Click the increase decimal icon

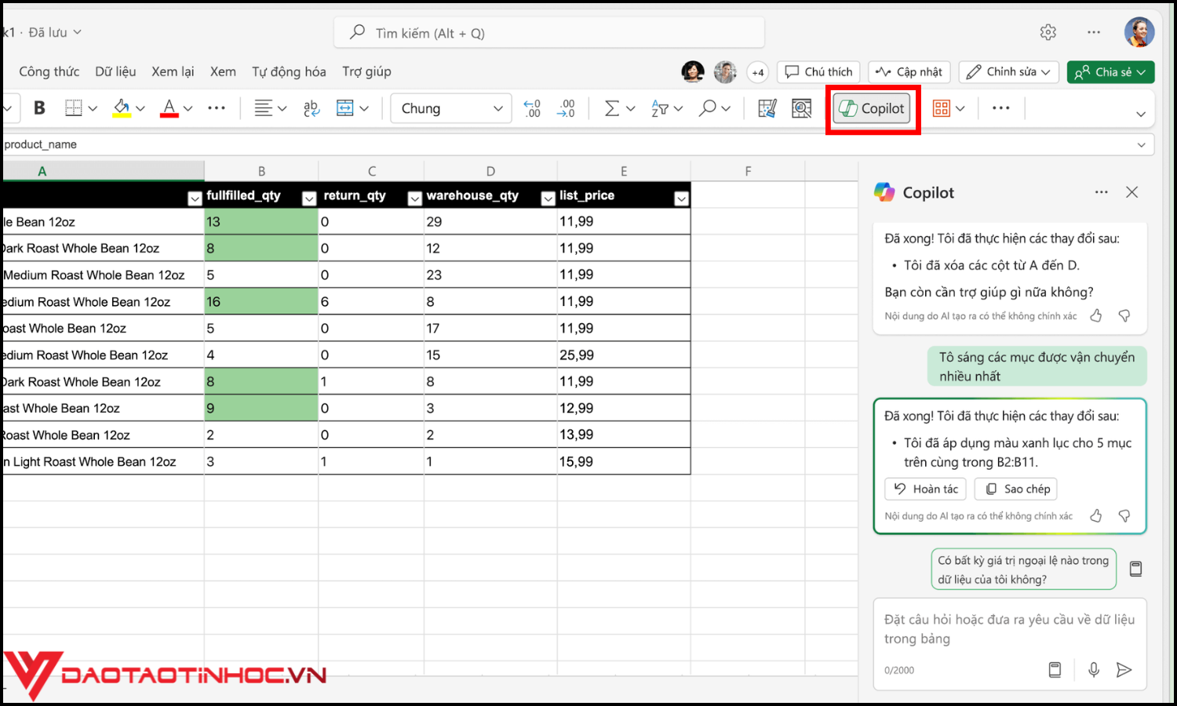tap(532, 108)
